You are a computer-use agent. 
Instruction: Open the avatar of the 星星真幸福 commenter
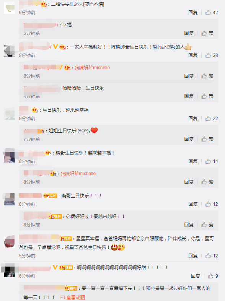[10, 242]
